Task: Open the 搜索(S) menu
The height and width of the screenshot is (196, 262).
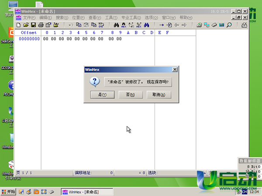Action: pyautogui.click(x=62, y=18)
